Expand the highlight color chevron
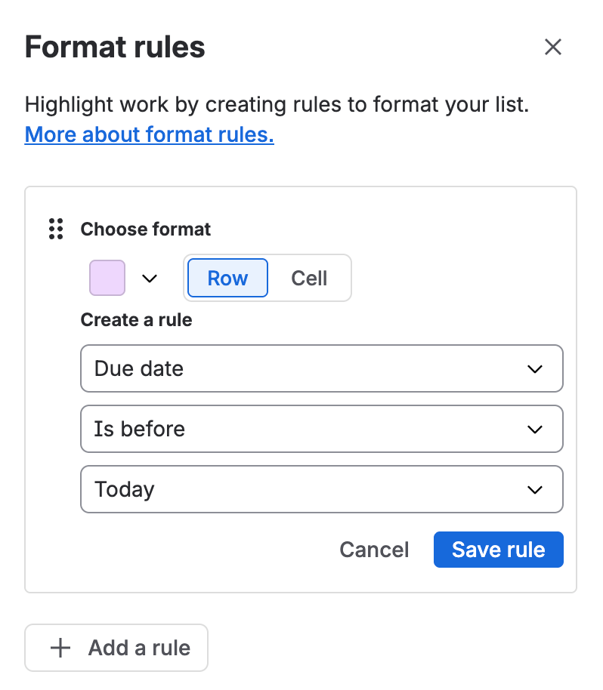The image size is (603, 690). click(150, 278)
